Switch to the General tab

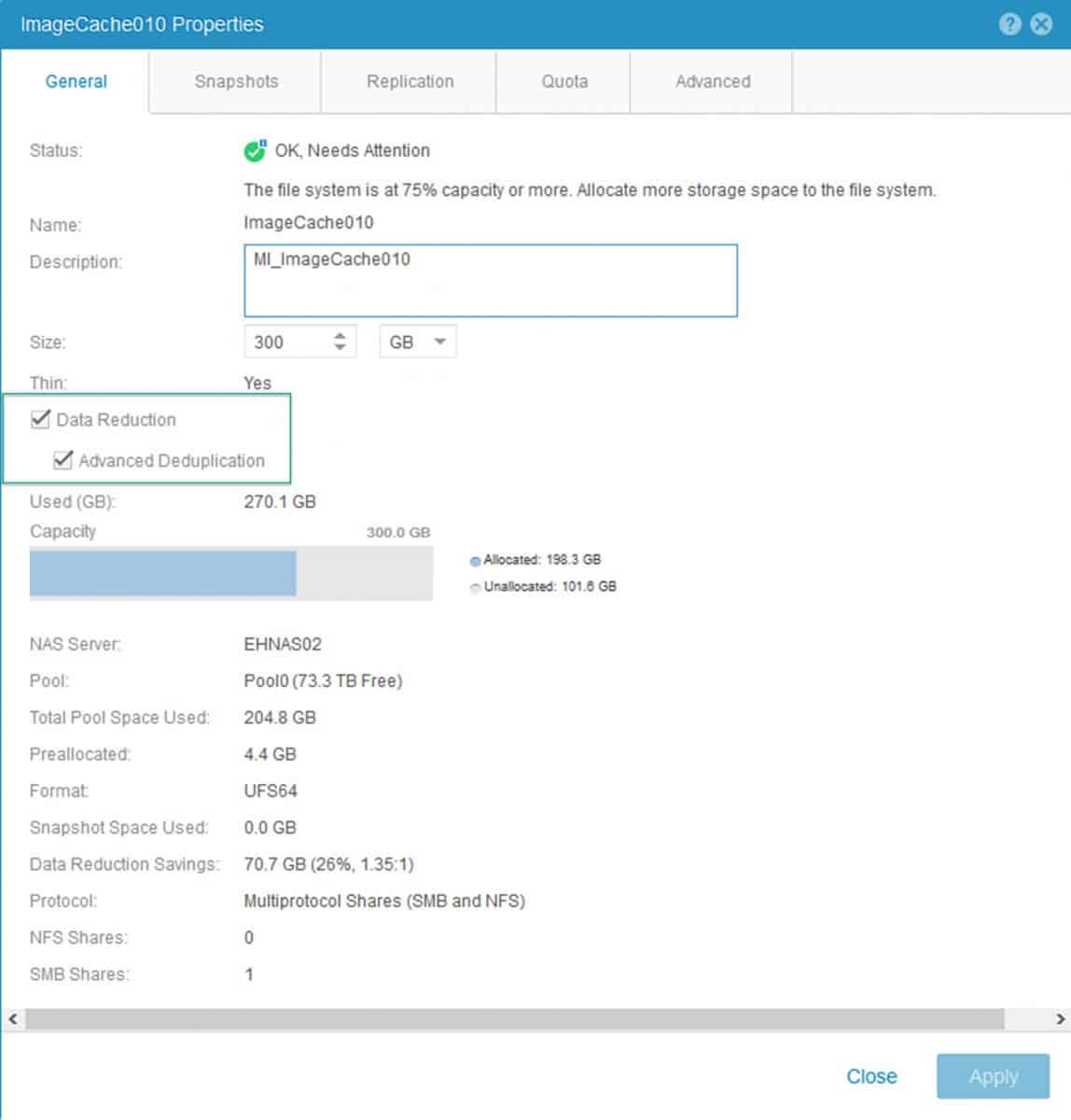click(x=76, y=81)
